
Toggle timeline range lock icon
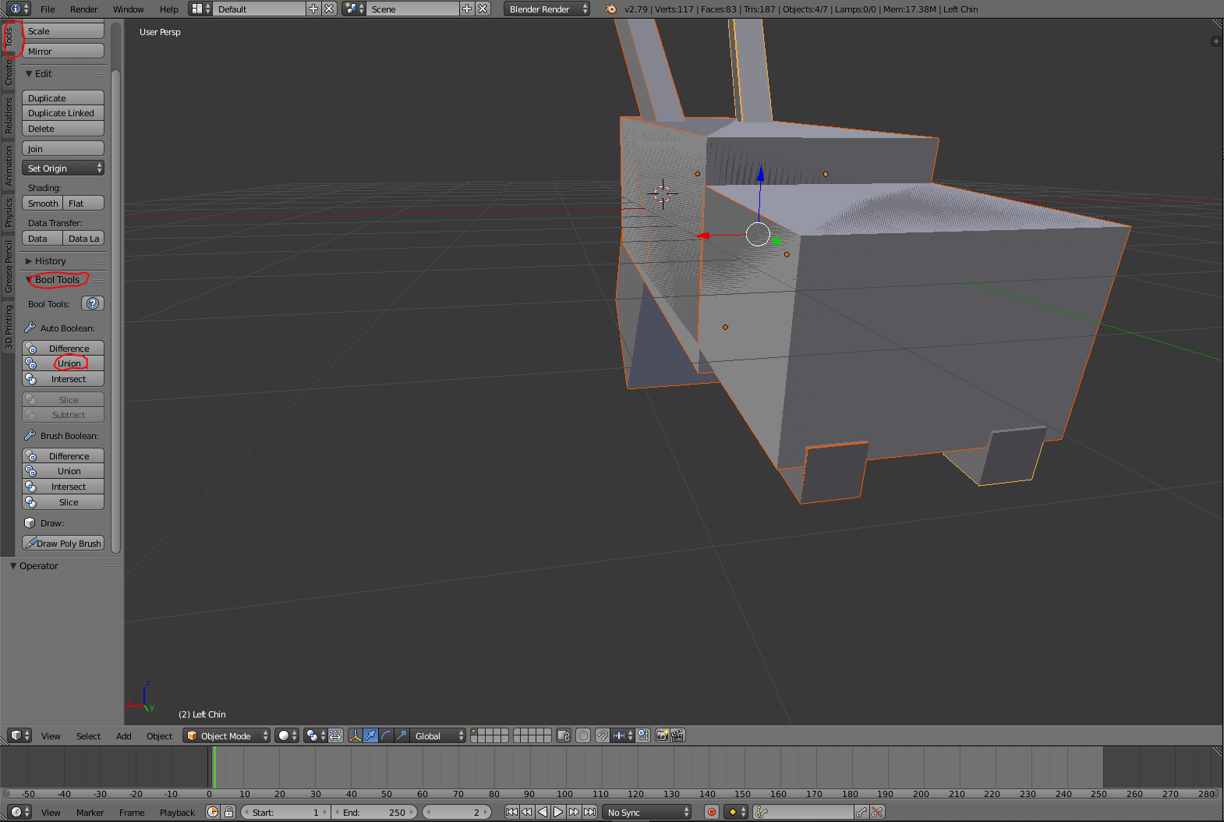[x=228, y=812]
